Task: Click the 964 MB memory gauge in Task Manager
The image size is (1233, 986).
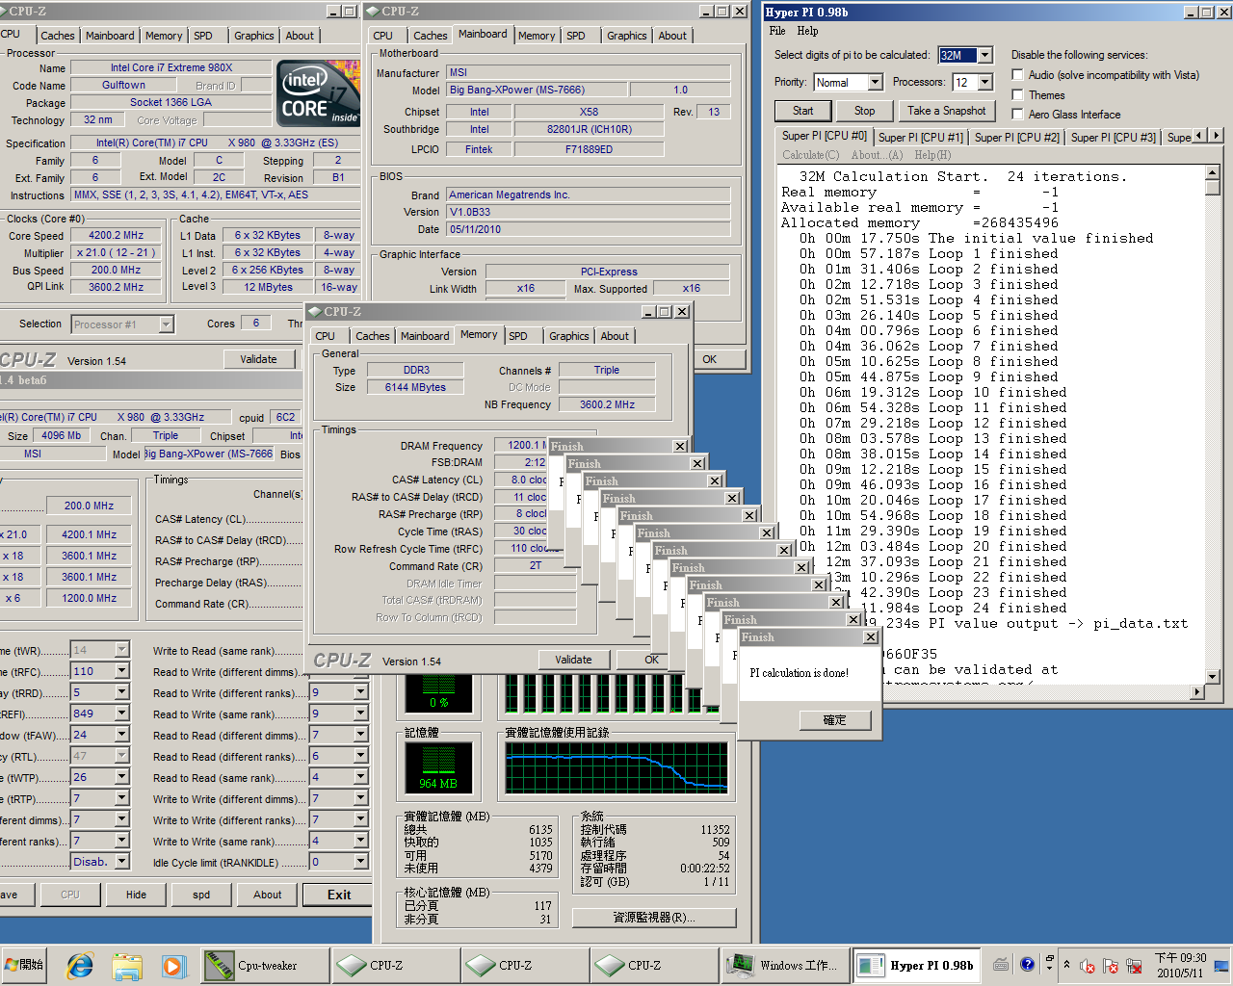Action: pyautogui.click(x=438, y=767)
